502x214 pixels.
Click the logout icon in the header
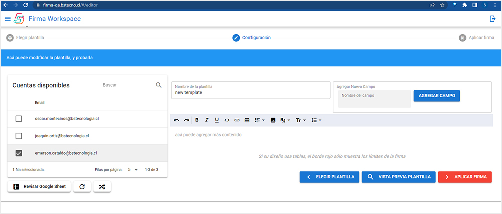492,19
